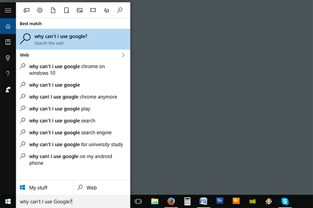
Task: Filter search by Documents icon
Action: coord(53,10)
